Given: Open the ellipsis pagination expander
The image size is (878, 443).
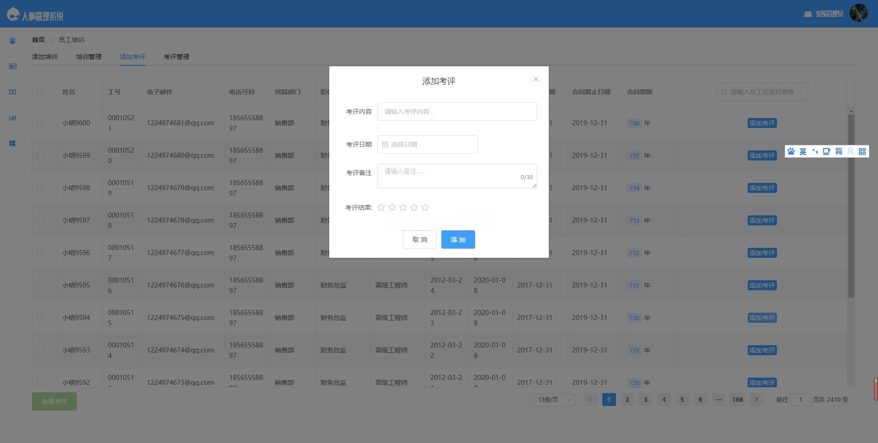Looking at the screenshot, I should [x=719, y=399].
